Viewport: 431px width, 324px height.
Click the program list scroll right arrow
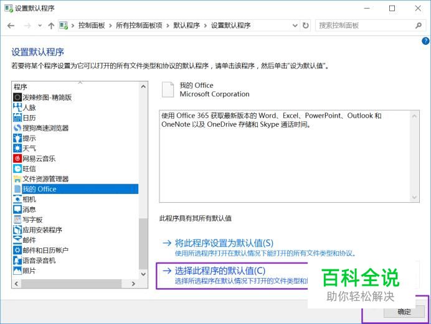pyautogui.click(x=133, y=284)
